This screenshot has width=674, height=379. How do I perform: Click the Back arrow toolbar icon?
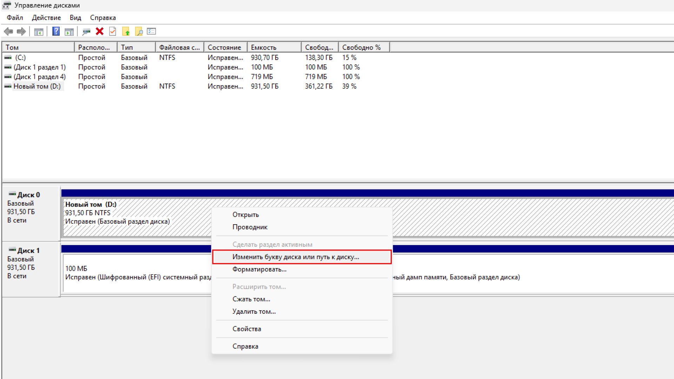(8, 32)
